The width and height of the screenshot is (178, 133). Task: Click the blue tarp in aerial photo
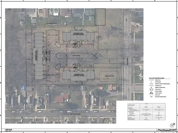24,88
